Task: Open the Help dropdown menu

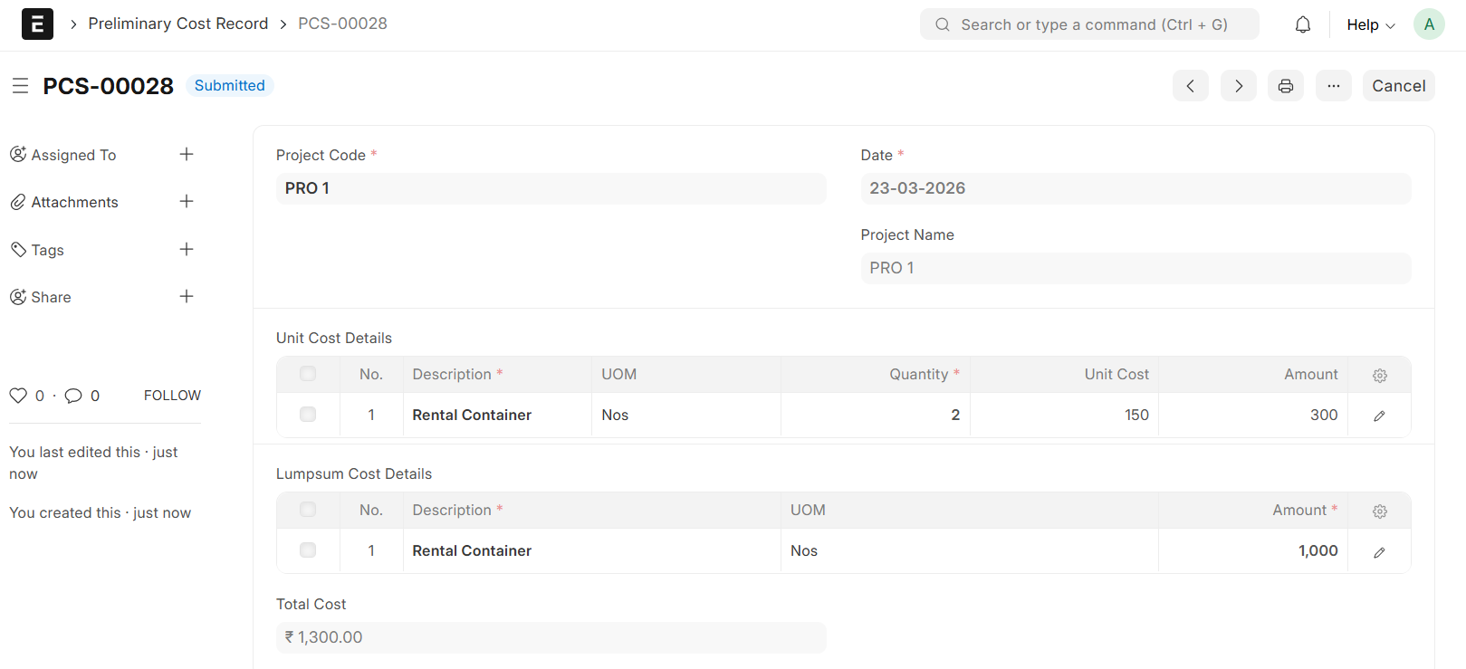Action: coord(1370,25)
